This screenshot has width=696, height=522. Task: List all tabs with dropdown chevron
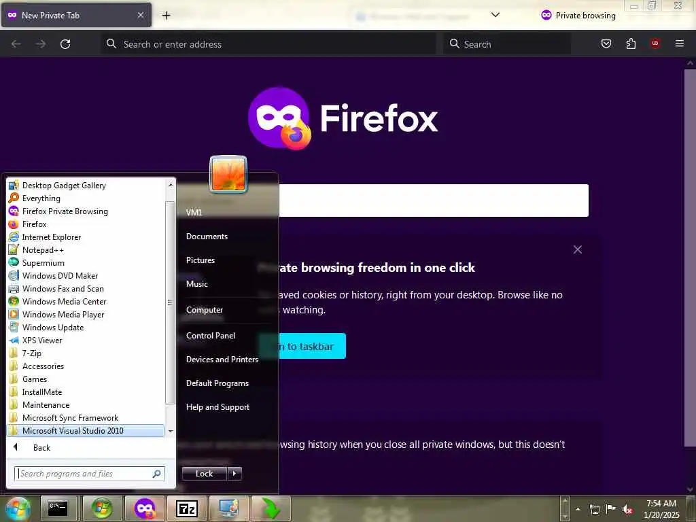click(x=495, y=15)
